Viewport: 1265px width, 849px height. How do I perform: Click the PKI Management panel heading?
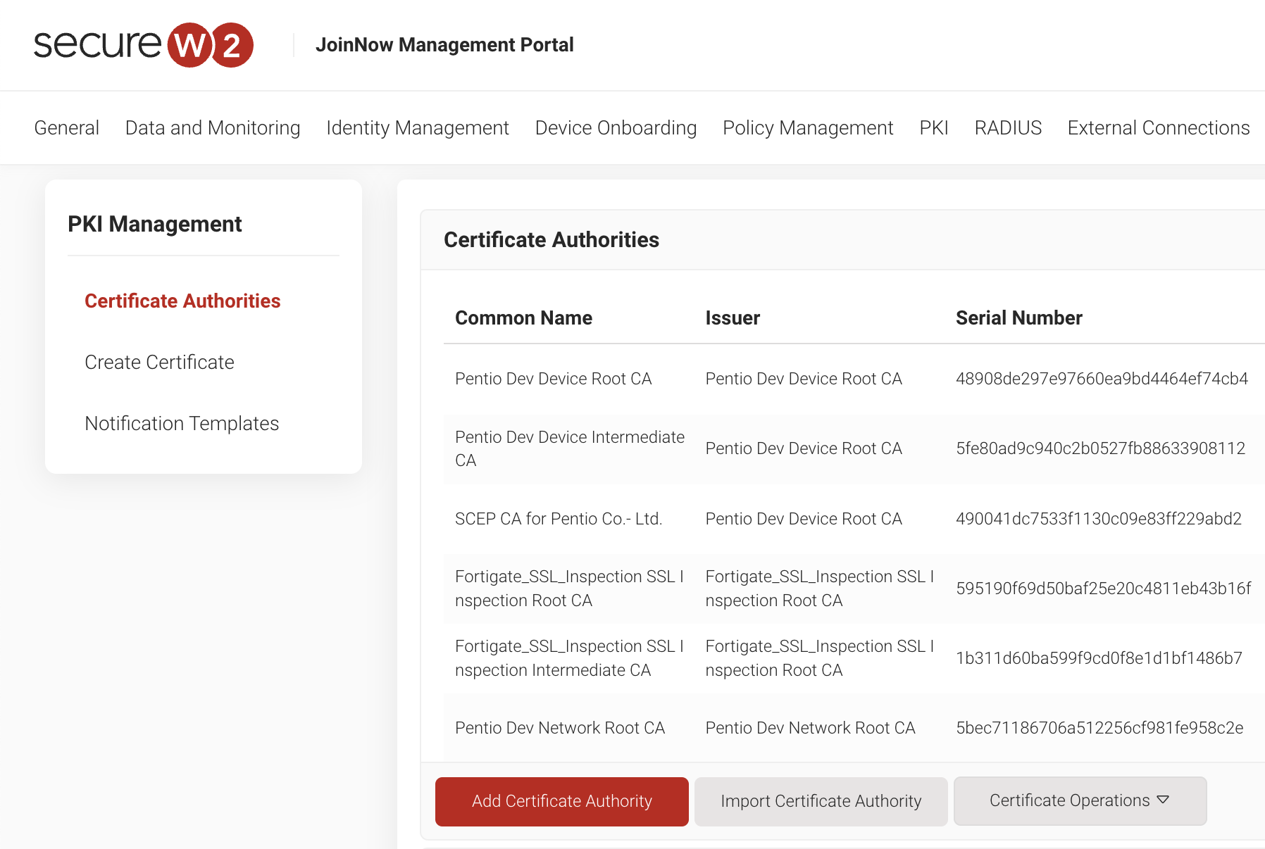point(155,224)
